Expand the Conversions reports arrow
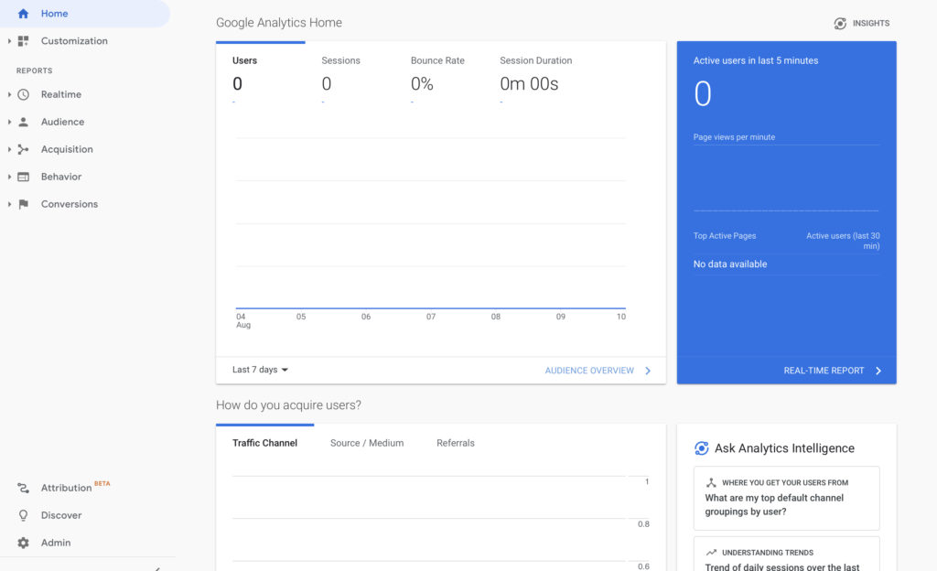The height and width of the screenshot is (571, 937). click(9, 204)
